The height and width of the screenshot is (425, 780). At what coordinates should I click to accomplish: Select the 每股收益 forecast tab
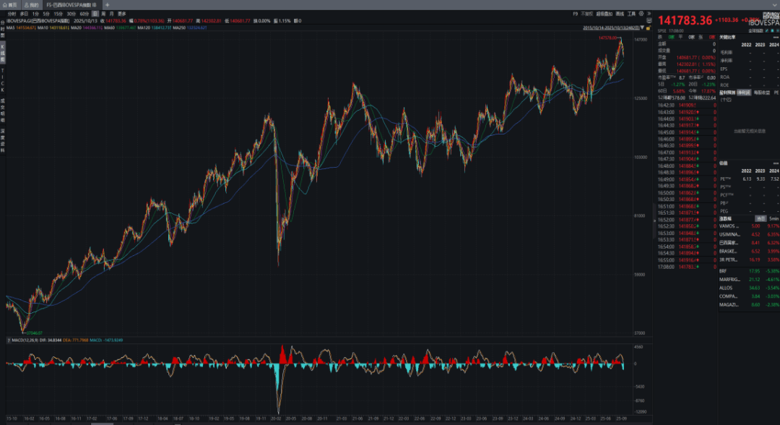pyautogui.click(x=761, y=93)
